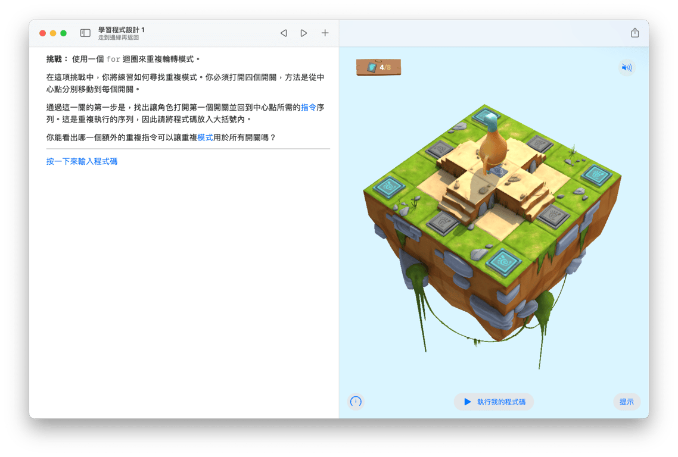Image resolution: width=678 pixels, height=457 pixels.
Task: Click the plus add button in toolbar
Action: (x=325, y=33)
